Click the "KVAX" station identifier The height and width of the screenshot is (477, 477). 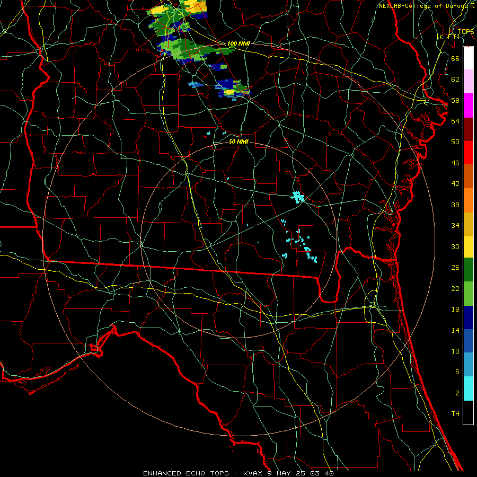pos(253,473)
